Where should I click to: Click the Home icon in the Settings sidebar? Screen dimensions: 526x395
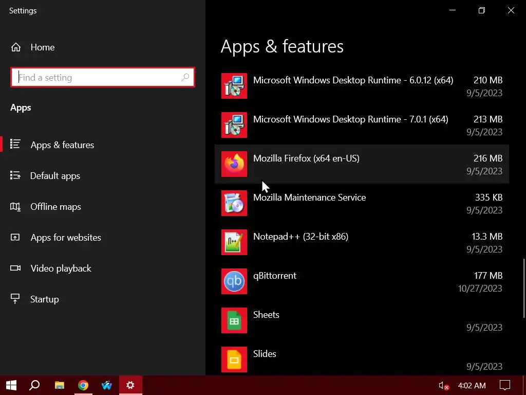click(16, 47)
